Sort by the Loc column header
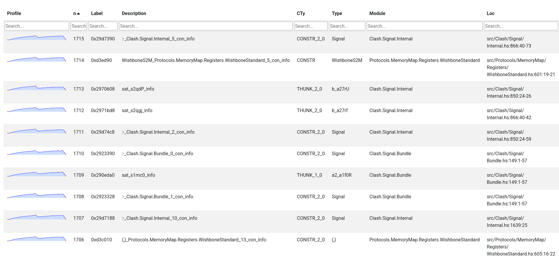Viewport: 559px width, 257px height. [490, 14]
